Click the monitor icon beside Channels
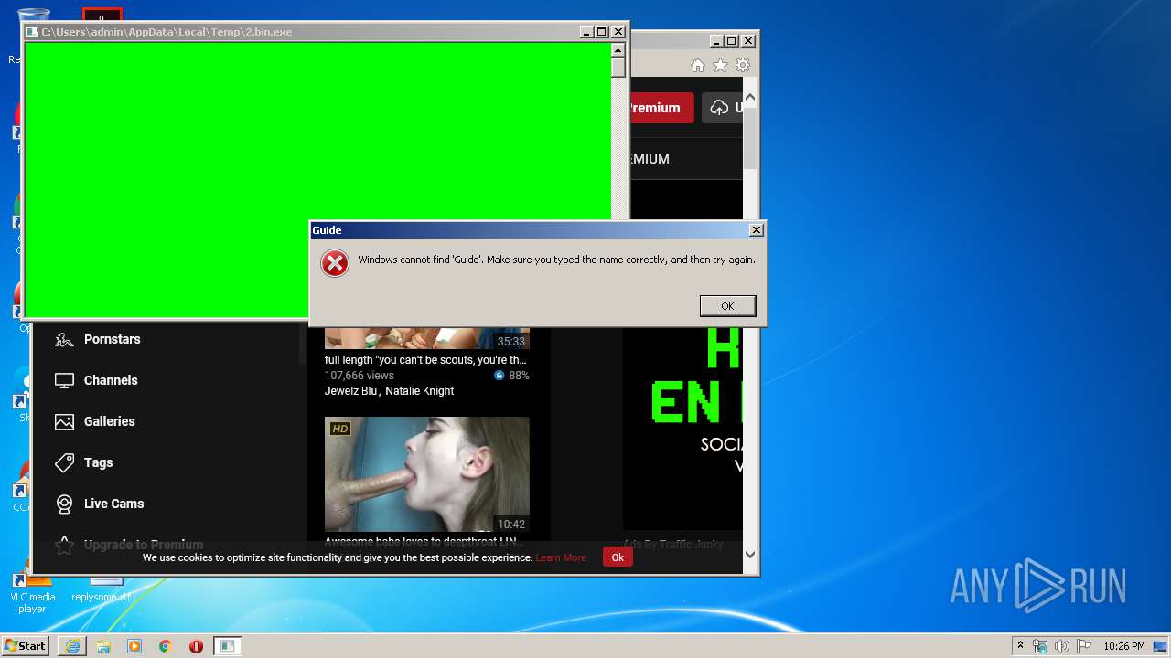The height and width of the screenshot is (658, 1171). coord(64,380)
